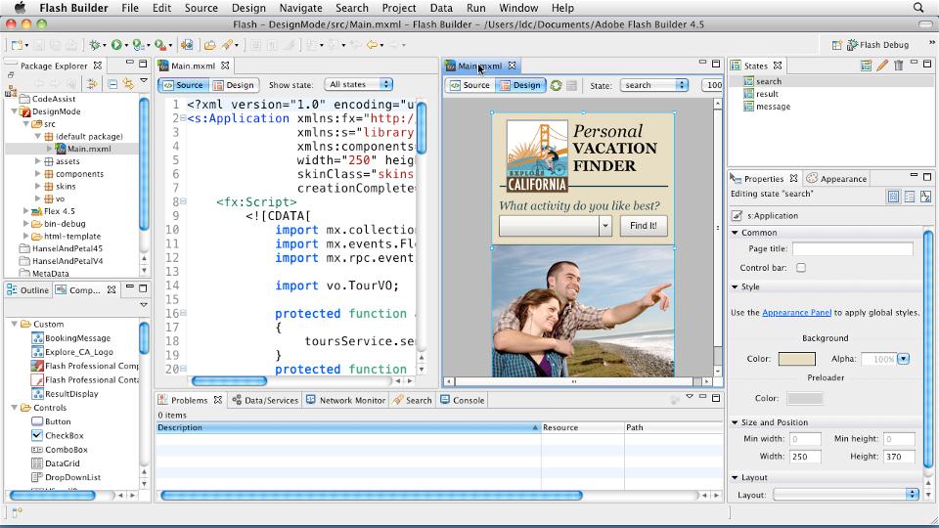This screenshot has width=939, height=528.
Task: Click the Preloader Color swatch
Action: tap(804, 399)
